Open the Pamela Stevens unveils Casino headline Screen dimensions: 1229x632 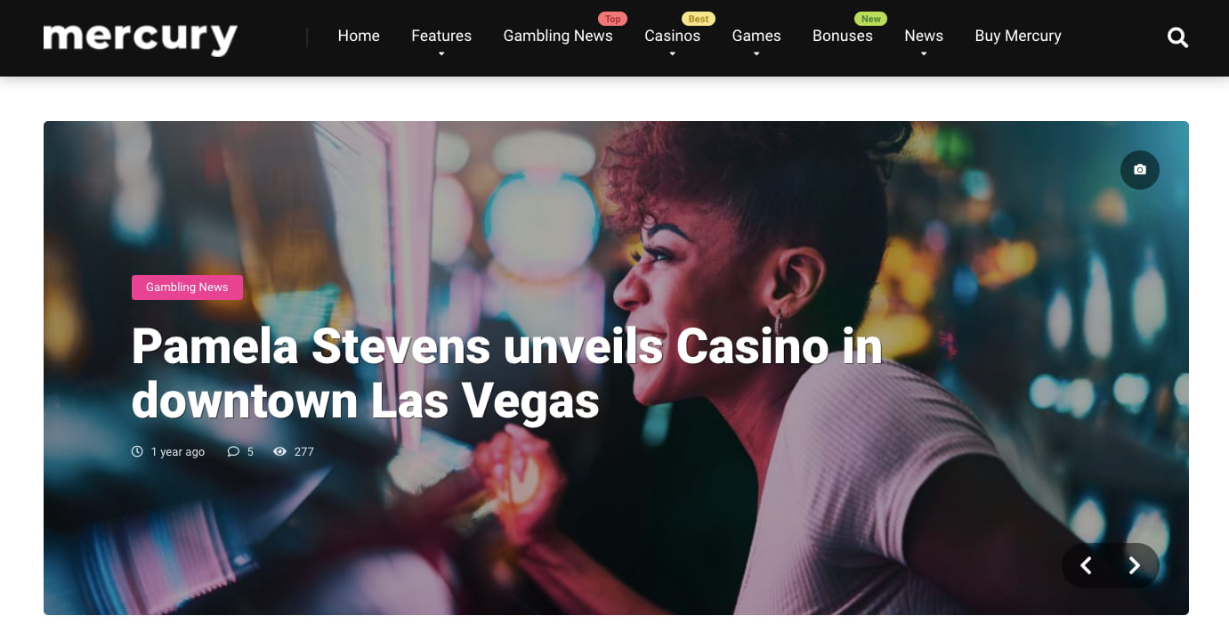point(506,374)
